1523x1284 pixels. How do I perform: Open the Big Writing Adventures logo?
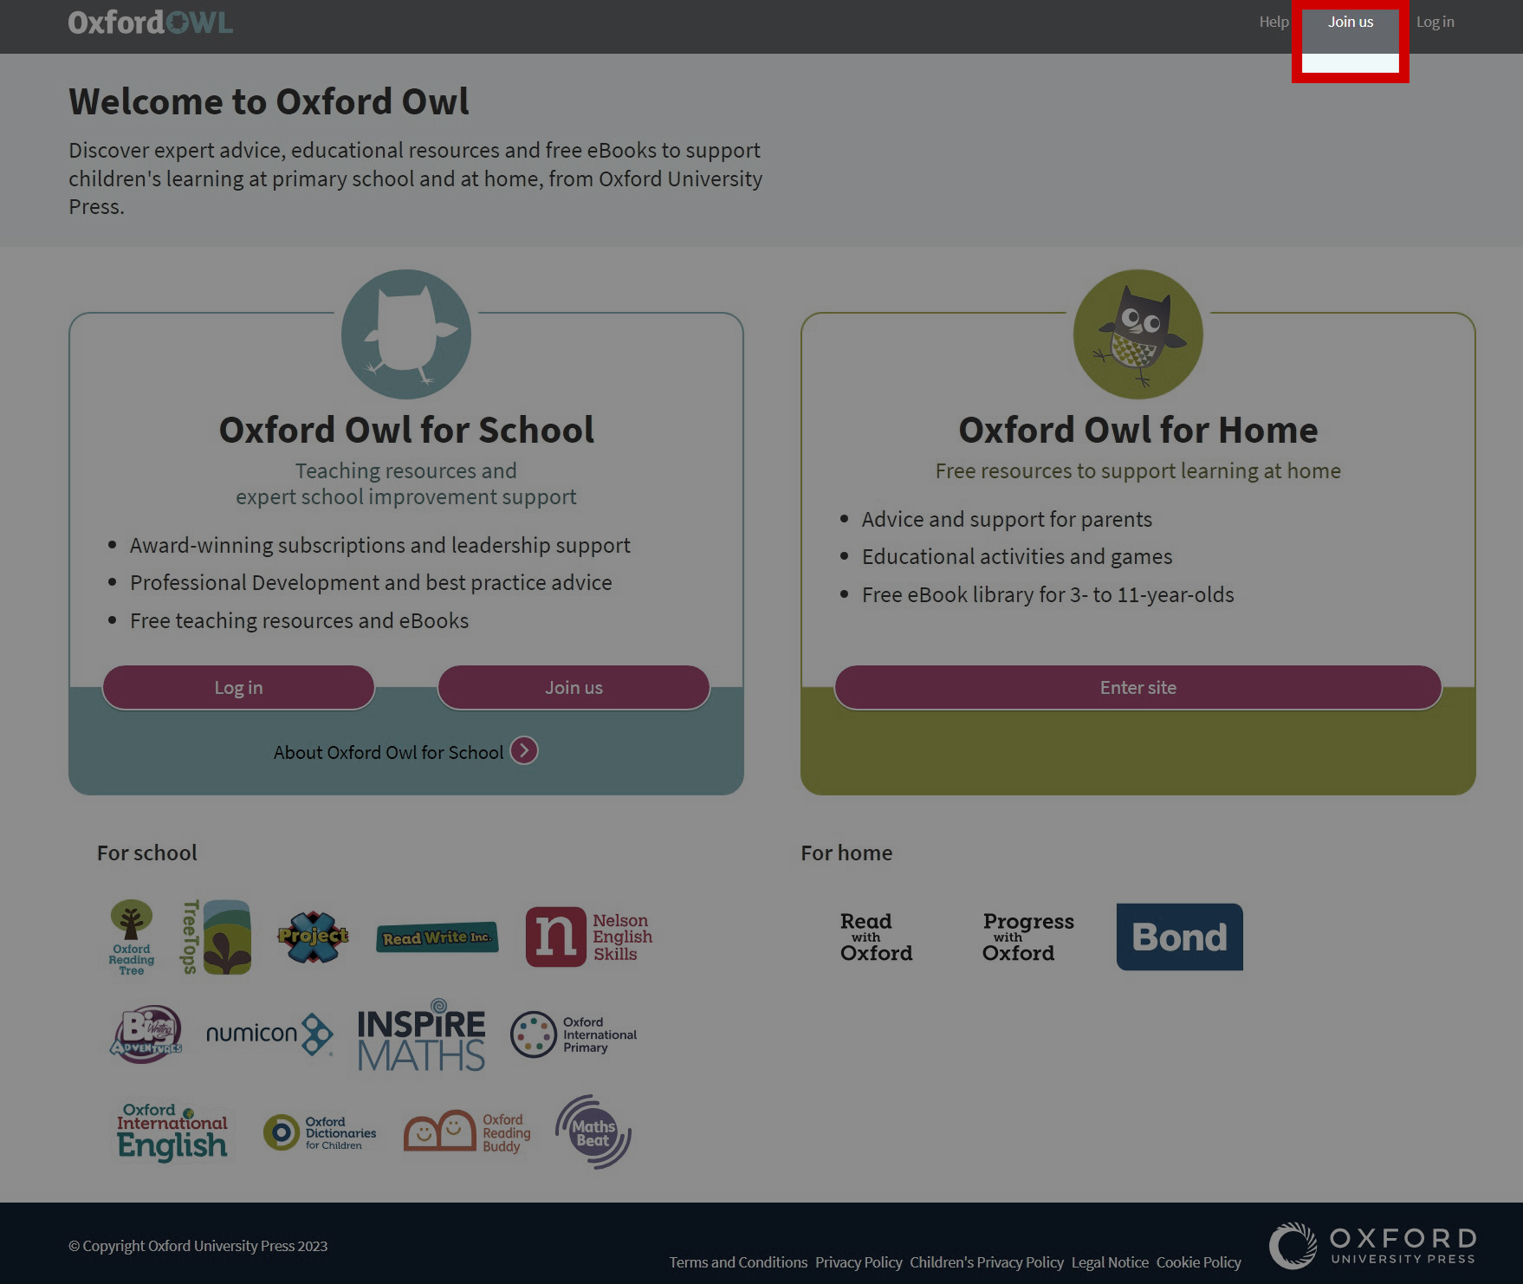point(146,1034)
